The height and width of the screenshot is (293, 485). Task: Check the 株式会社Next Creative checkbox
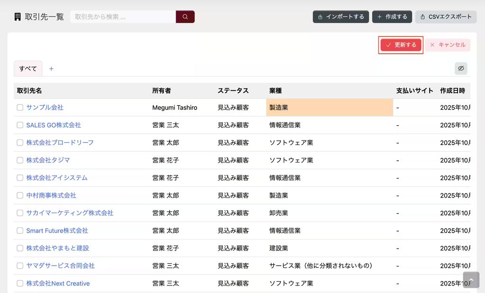click(20, 284)
